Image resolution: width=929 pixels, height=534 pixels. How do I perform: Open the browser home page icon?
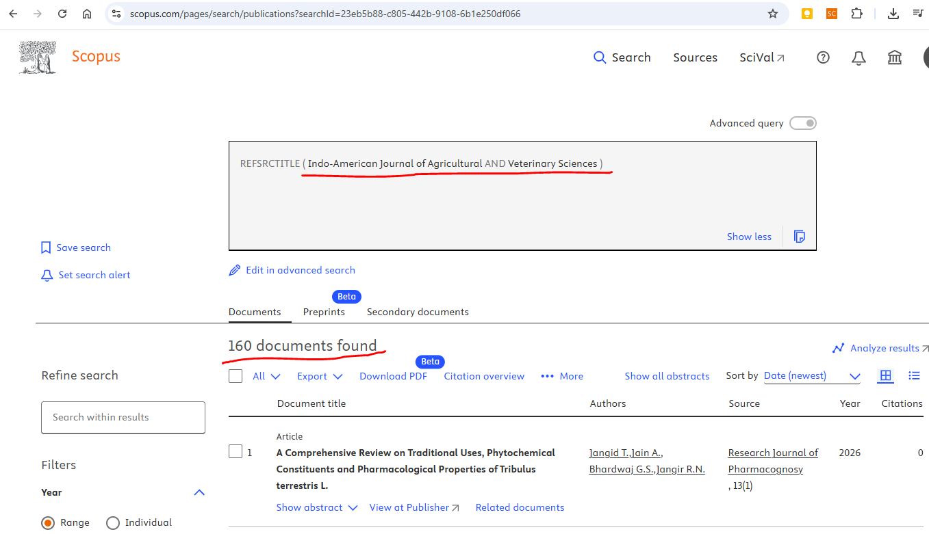point(87,14)
